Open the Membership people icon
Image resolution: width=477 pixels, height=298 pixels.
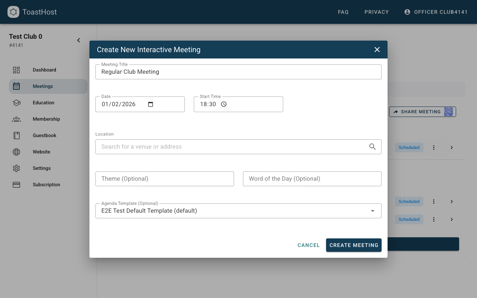[x=16, y=119]
